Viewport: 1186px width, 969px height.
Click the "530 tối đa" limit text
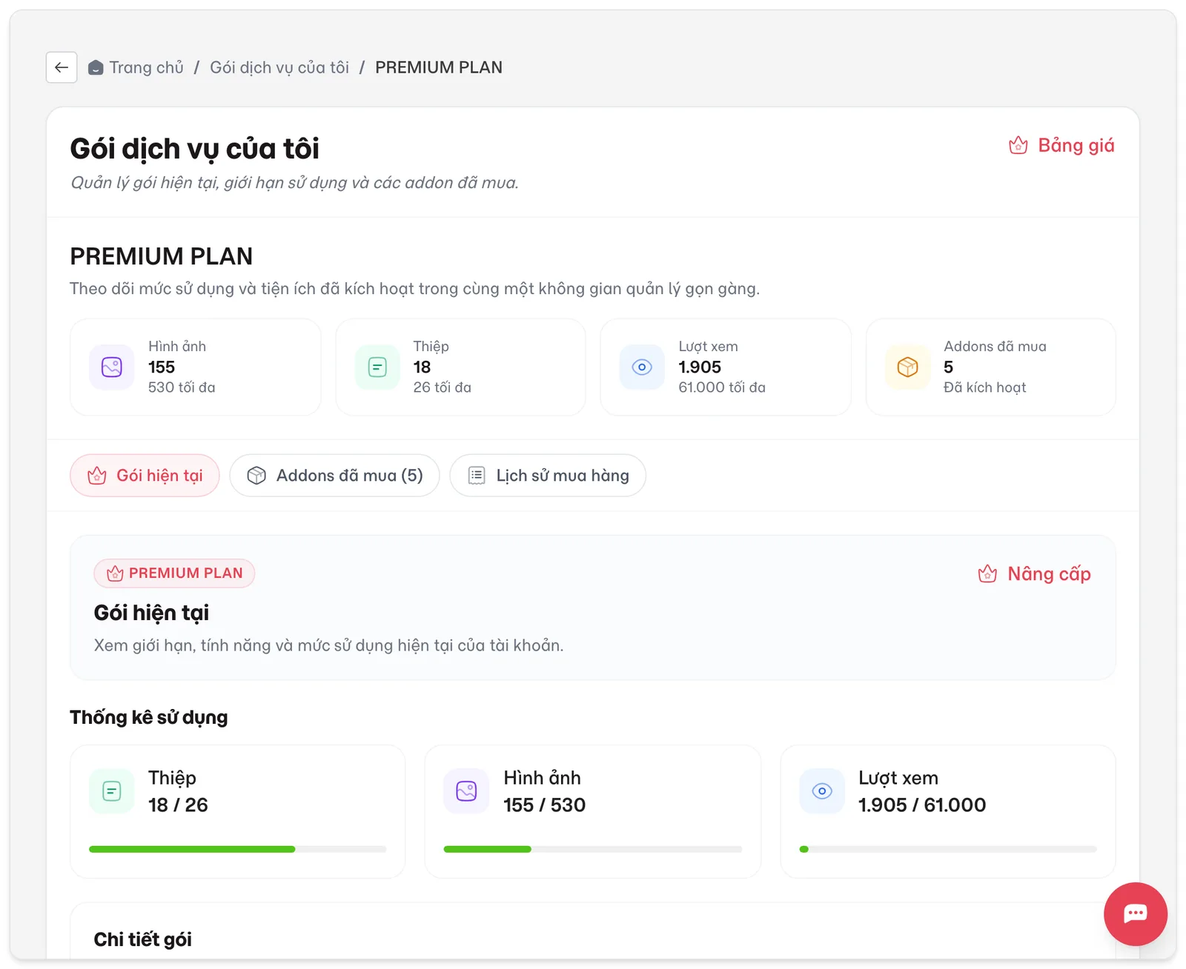tap(182, 387)
